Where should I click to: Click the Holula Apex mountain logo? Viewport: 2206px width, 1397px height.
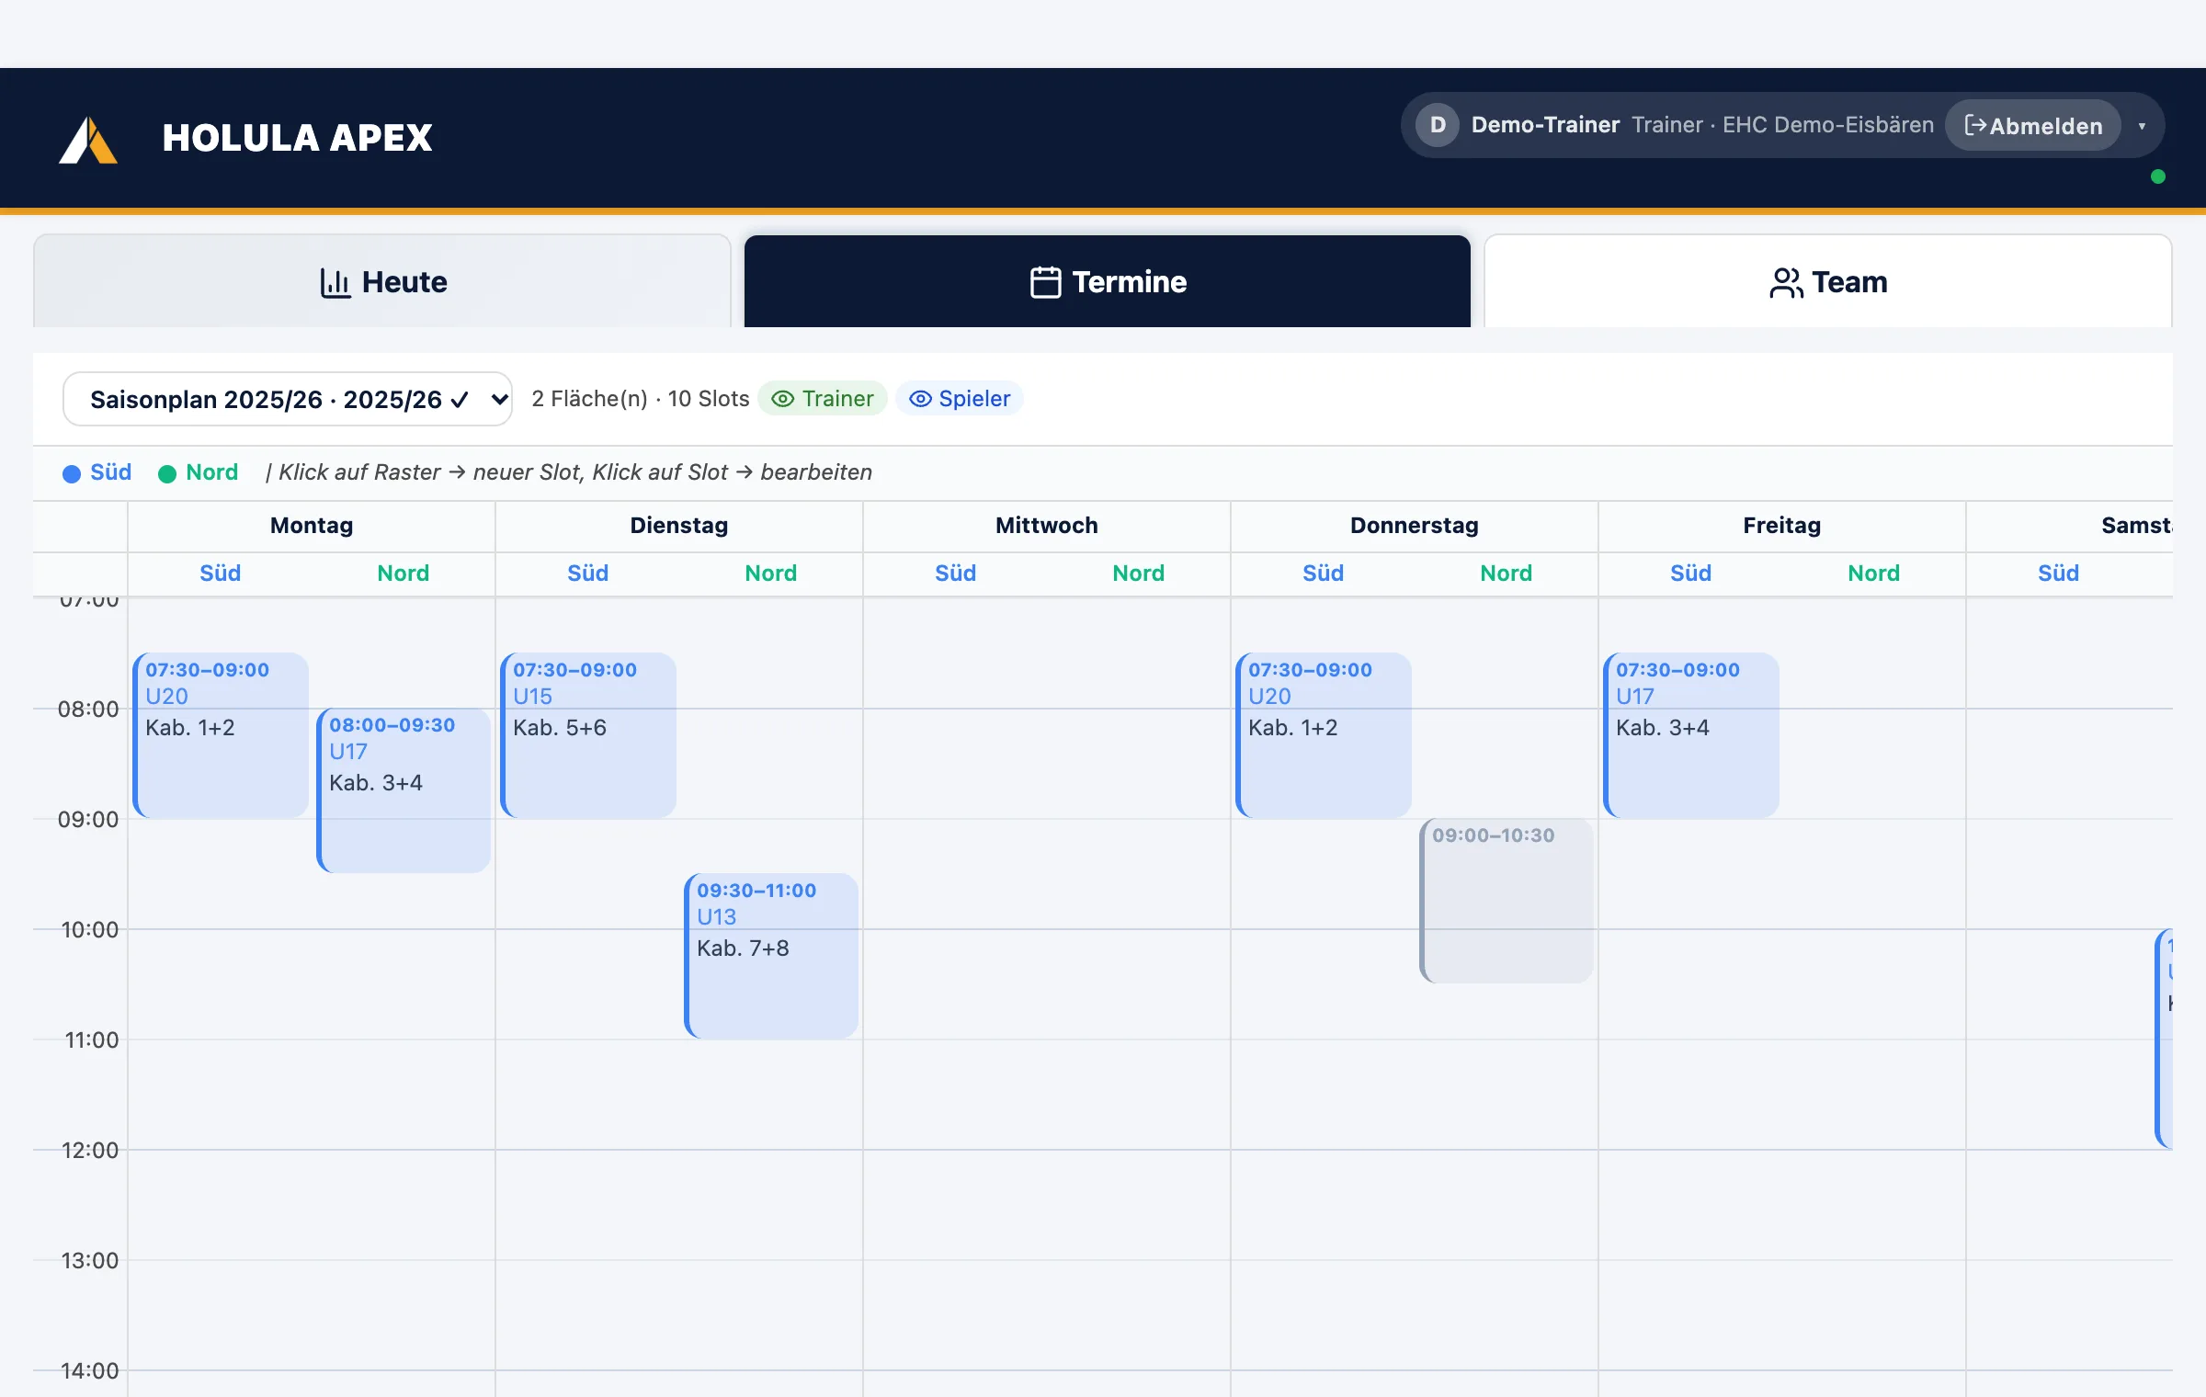[88, 140]
